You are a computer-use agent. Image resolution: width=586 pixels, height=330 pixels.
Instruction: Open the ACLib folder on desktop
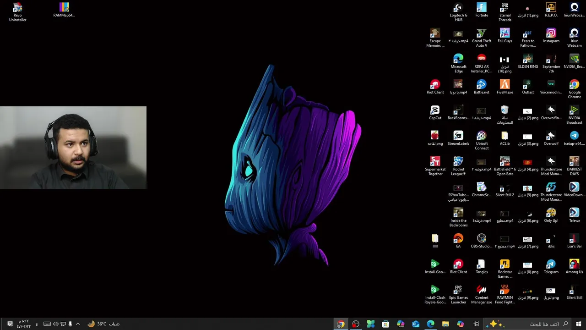click(505, 138)
